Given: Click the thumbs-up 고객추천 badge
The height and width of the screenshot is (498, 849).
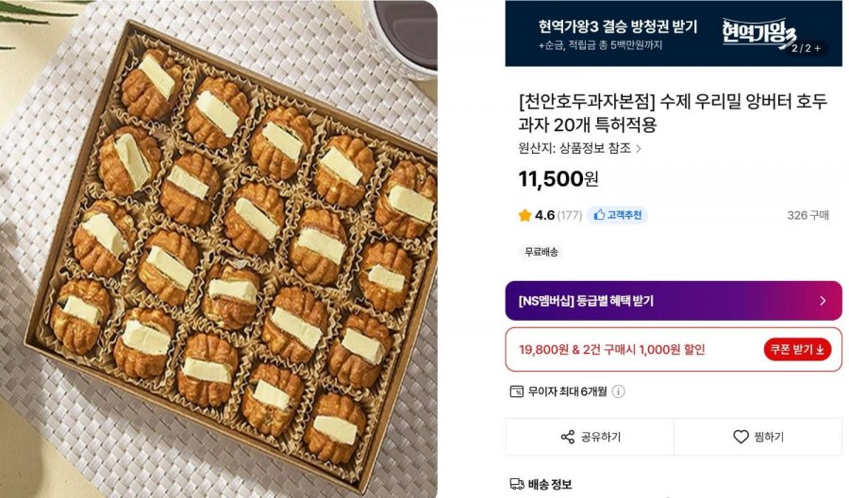Looking at the screenshot, I should pos(617,215).
